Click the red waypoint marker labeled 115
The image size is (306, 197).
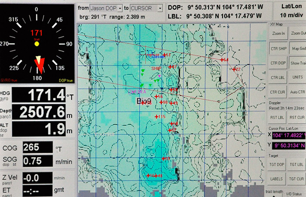point(157,116)
